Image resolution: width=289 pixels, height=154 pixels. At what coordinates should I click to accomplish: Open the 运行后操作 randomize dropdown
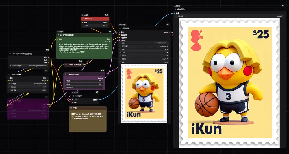(x=145, y=46)
